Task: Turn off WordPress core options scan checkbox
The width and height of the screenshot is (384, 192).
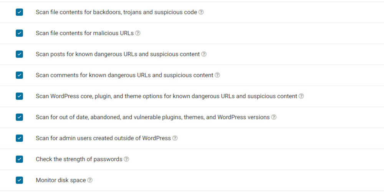Action: coord(20,96)
